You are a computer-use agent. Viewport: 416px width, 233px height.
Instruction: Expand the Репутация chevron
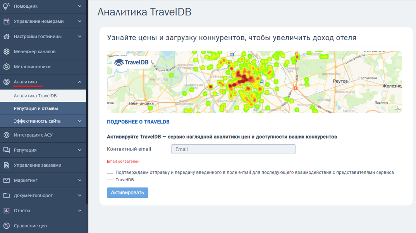pyautogui.click(x=79, y=150)
